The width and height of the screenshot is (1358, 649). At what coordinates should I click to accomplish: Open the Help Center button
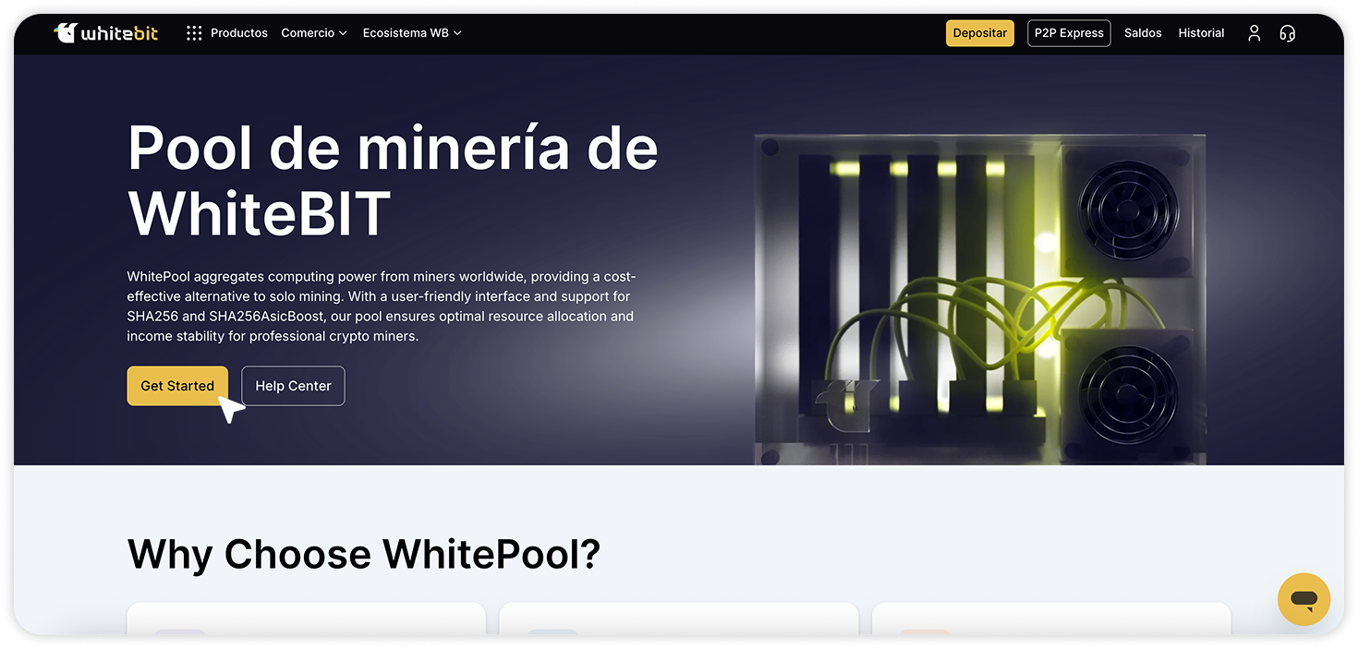pos(293,386)
